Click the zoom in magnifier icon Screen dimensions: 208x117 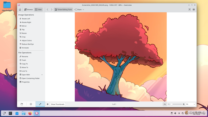pos(184,104)
